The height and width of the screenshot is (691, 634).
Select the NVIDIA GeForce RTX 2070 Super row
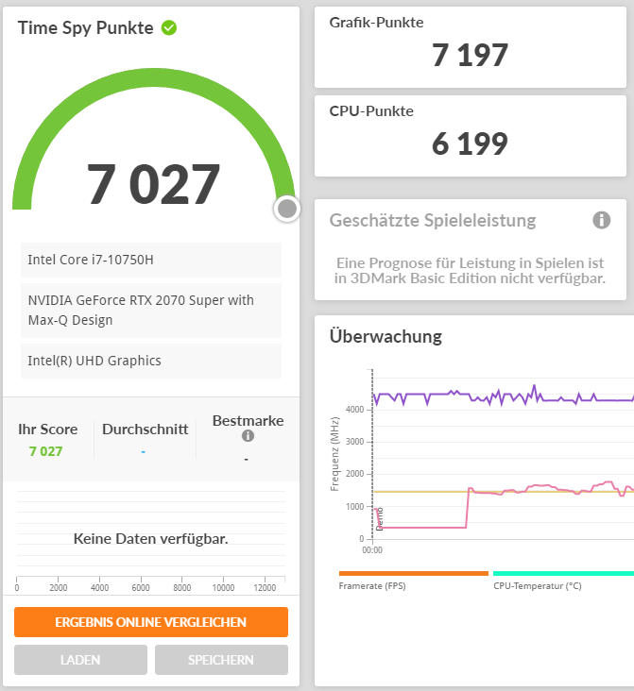[151, 311]
